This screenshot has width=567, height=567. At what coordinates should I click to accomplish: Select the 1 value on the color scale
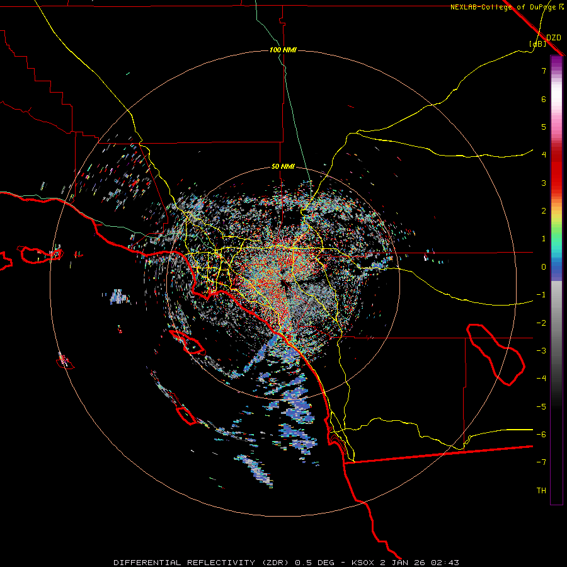544,239
